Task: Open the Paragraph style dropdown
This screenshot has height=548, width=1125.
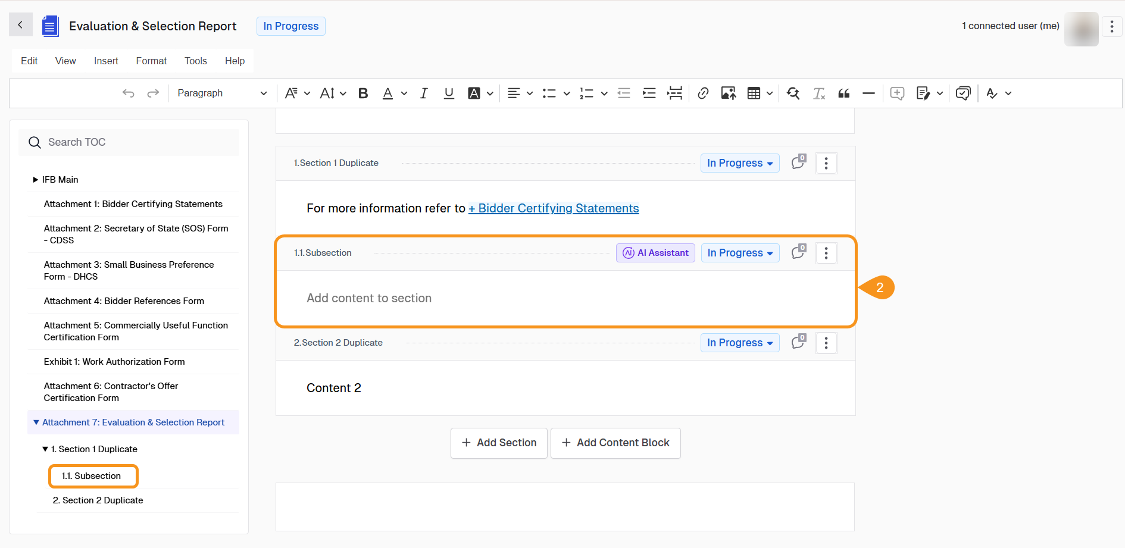Action: (x=222, y=93)
